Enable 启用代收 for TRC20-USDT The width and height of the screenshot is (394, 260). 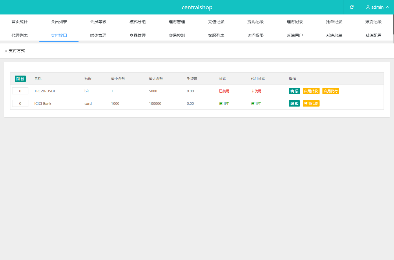[x=311, y=91]
